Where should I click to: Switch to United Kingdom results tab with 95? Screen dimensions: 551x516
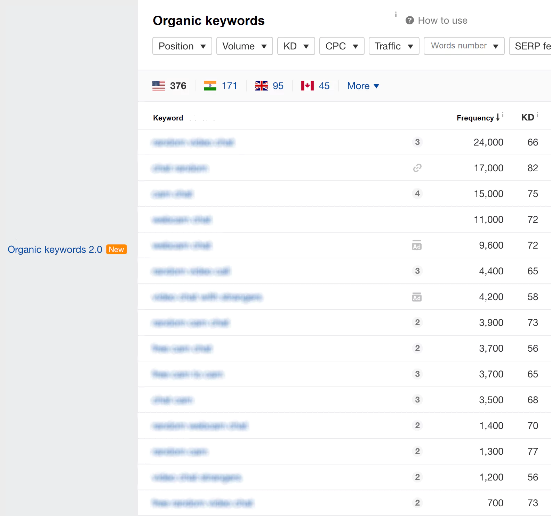[x=270, y=86]
